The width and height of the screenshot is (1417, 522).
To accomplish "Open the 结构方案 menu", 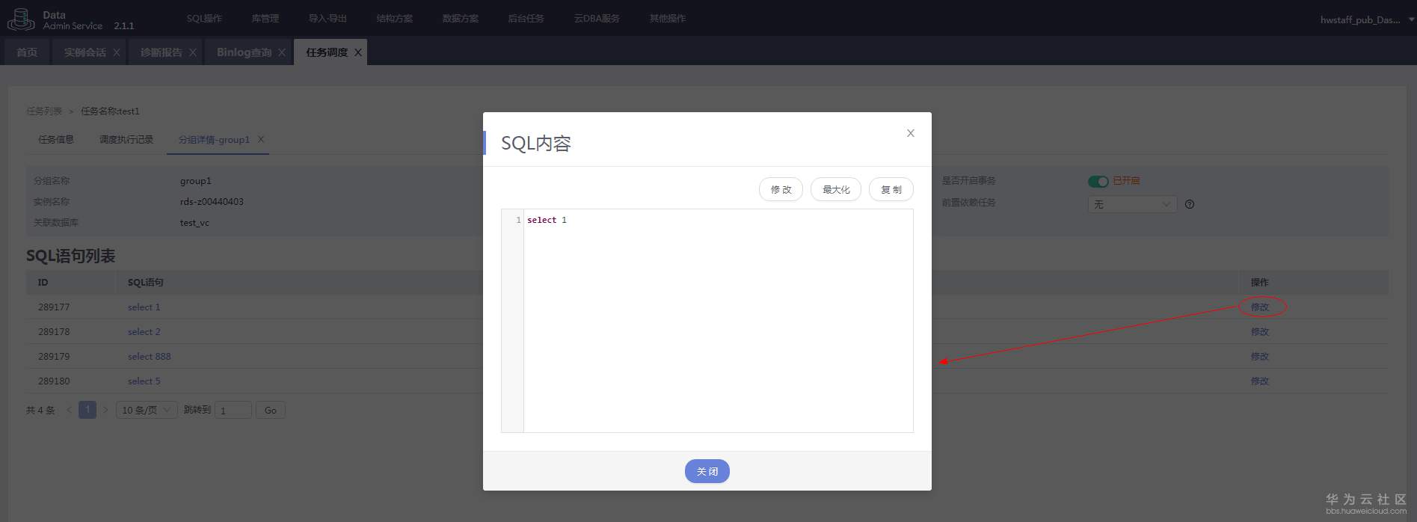I will tap(395, 19).
